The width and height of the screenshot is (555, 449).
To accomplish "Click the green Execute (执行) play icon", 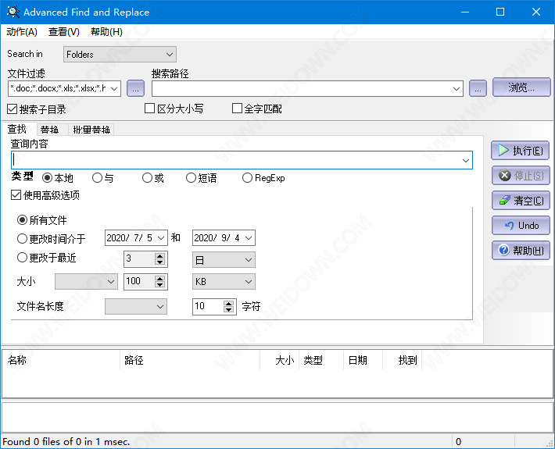I will click(x=503, y=151).
